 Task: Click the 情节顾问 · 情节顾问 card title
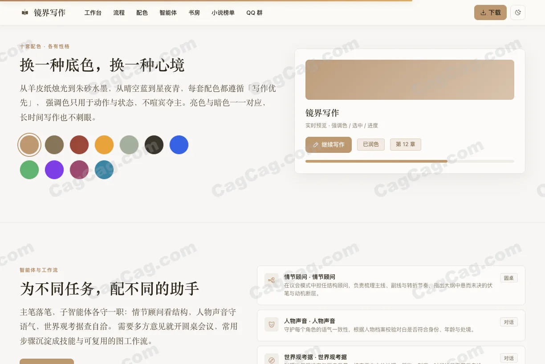(x=310, y=277)
